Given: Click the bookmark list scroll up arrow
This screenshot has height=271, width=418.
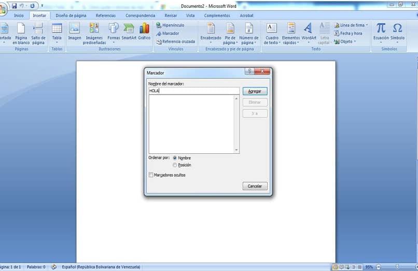Looking at the screenshot, I should click(236, 98).
